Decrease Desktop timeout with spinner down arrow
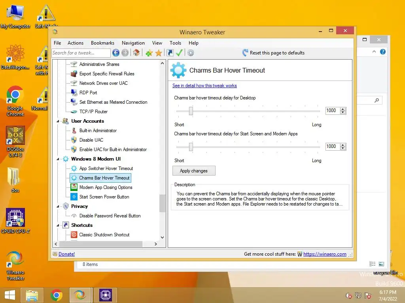405x303 pixels. tap(343, 112)
